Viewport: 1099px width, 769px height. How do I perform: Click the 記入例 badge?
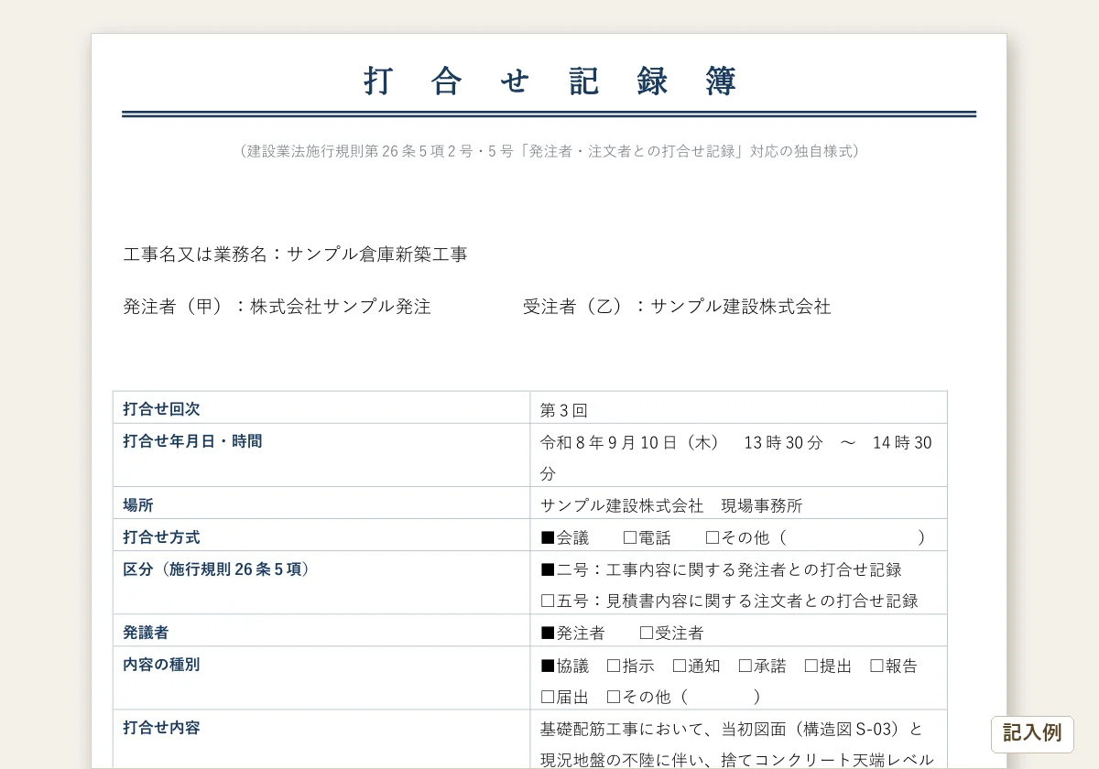(x=1032, y=734)
